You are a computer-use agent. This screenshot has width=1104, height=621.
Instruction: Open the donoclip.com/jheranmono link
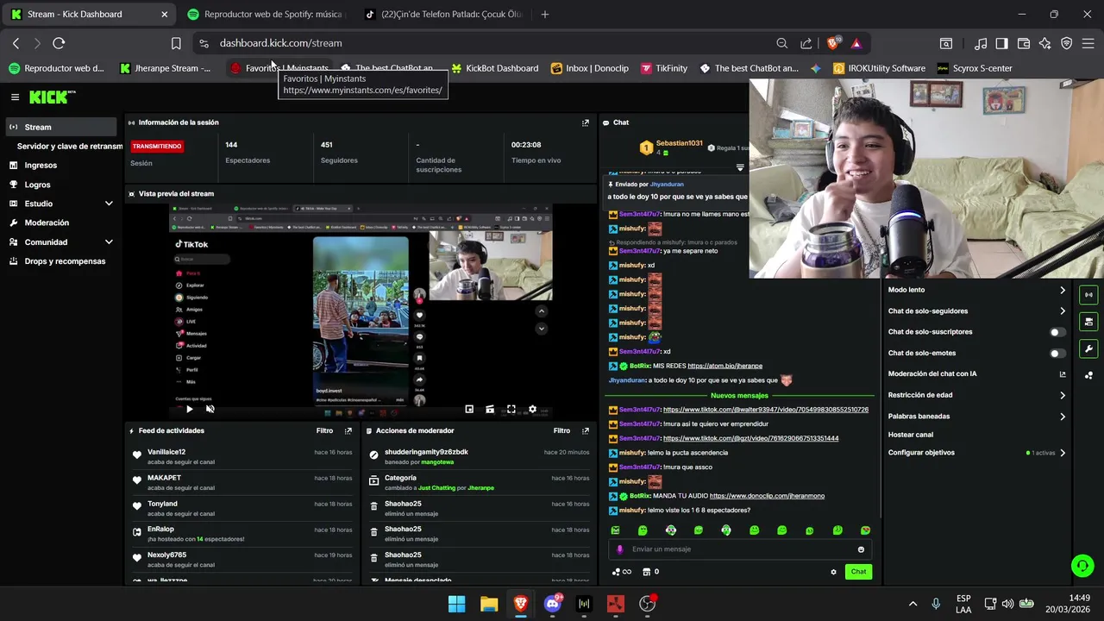767,496
